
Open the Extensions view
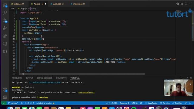[x=5, y=36]
